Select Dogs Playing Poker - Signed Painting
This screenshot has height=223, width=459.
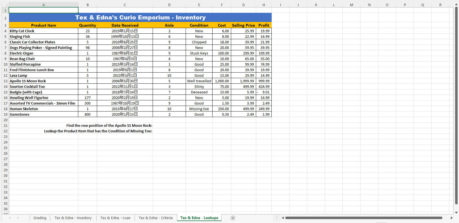[x=44, y=48]
